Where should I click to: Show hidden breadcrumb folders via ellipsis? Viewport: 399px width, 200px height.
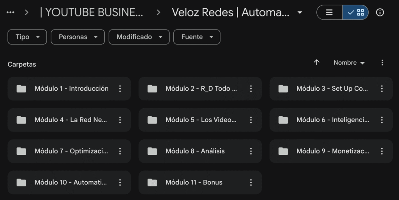click(x=11, y=12)
